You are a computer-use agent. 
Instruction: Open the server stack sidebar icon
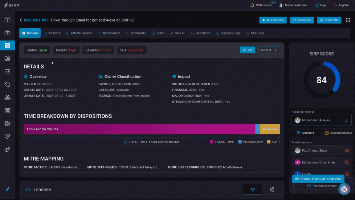pos(7,123)
